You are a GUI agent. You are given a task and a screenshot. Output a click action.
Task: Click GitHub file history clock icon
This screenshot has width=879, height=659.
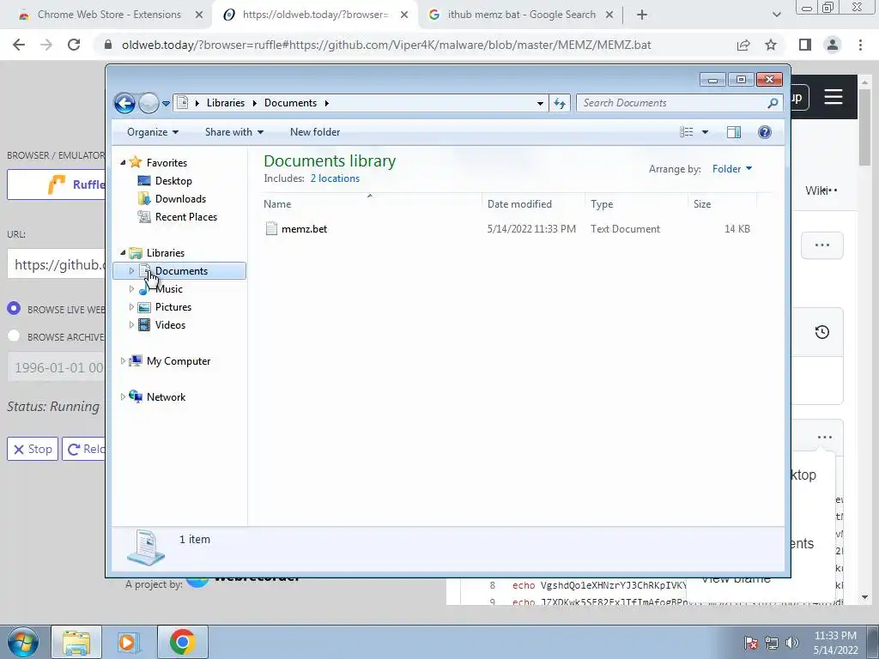pos(821,332)
